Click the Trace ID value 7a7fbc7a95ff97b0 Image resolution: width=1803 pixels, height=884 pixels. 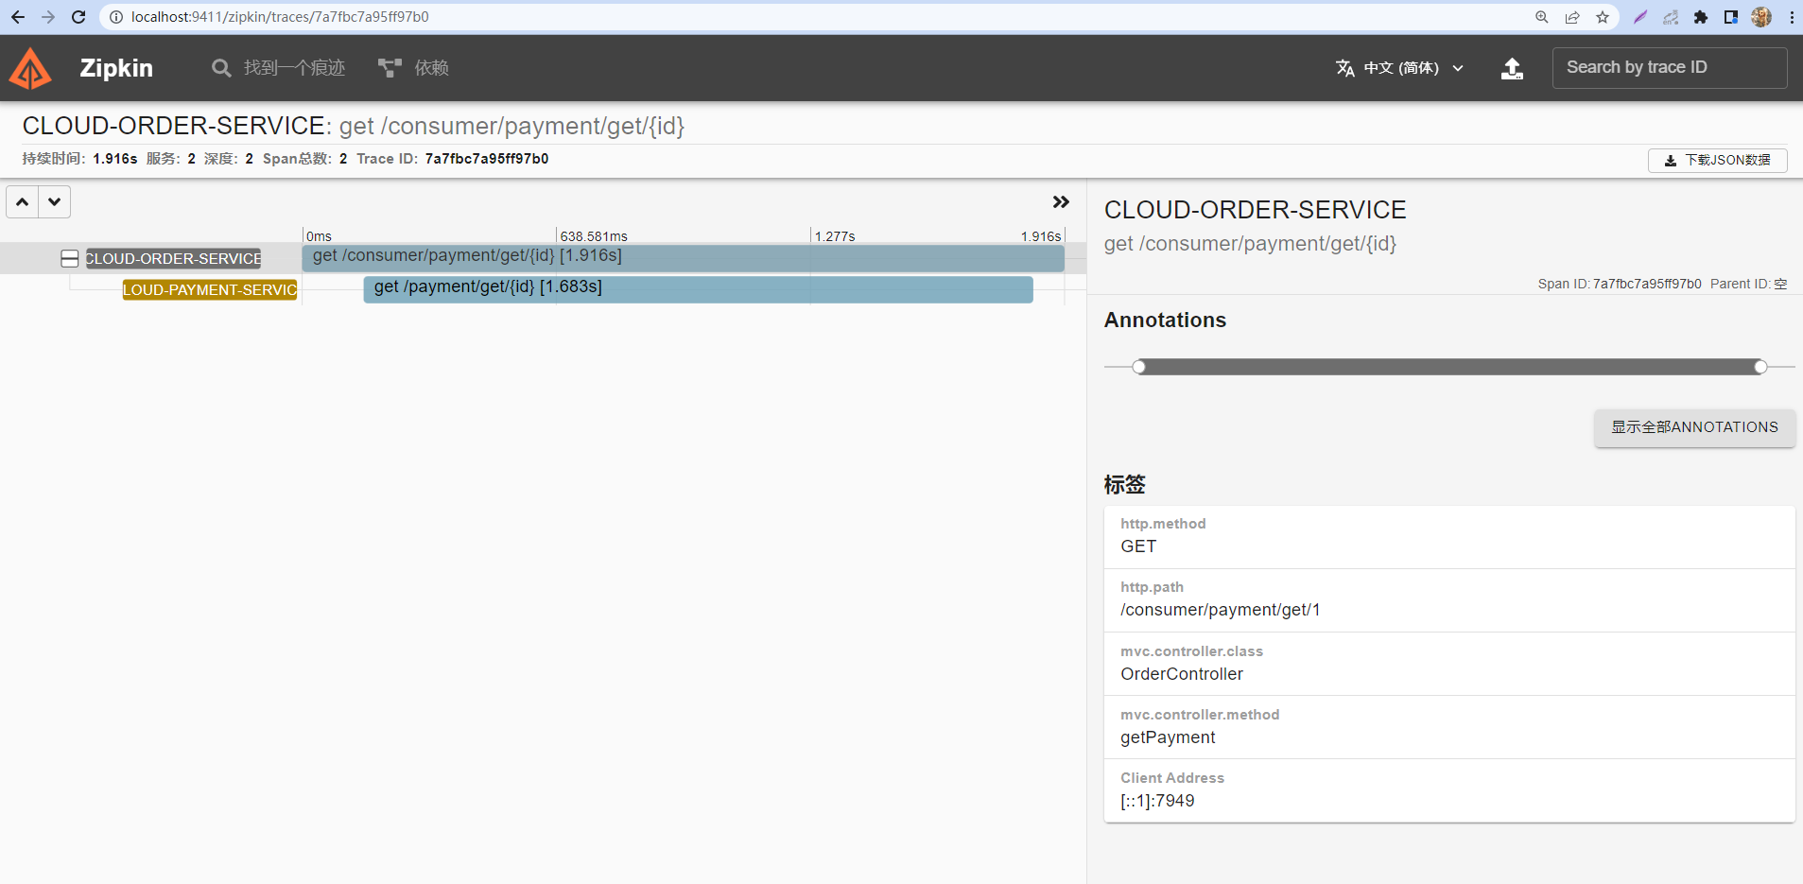pos(487,159)
